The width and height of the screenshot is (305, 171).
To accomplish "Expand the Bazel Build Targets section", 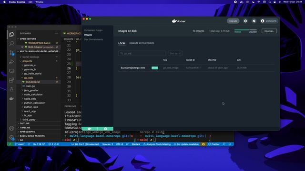I will click(x=32, y=136).
